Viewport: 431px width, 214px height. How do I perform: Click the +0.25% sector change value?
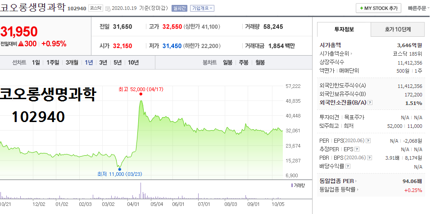(413, 190)
